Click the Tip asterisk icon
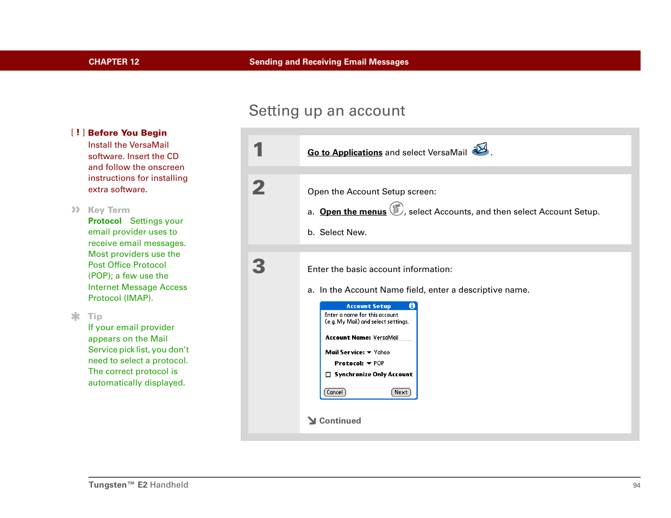This screenshot has width=671, height=518. pos(76,316)
